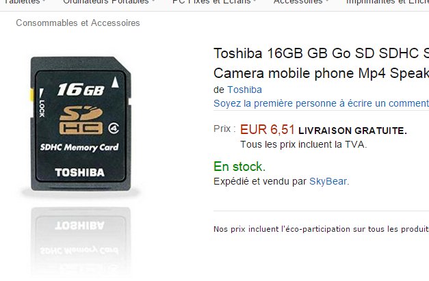The width and height of the screenshot is (429, 281).
Task: Open the Tablettes dropdown arrow
Action: click(44, 1)
